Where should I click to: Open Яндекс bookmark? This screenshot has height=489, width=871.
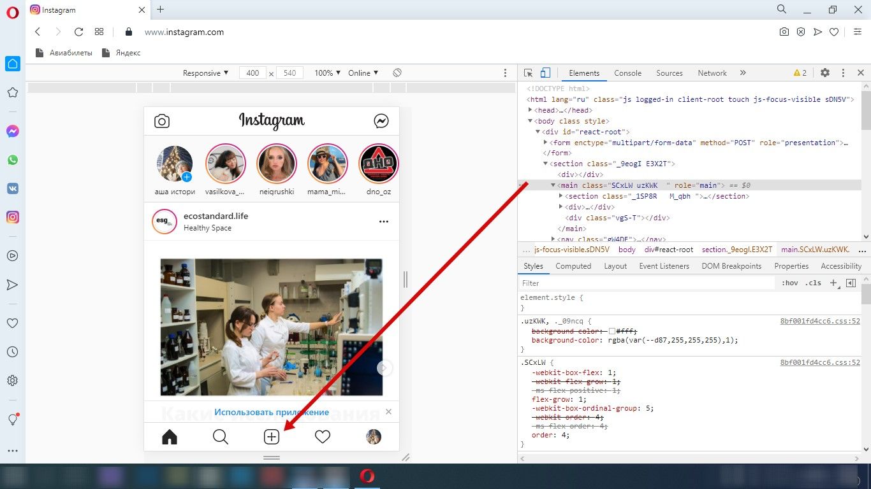[x=121, y=53]
